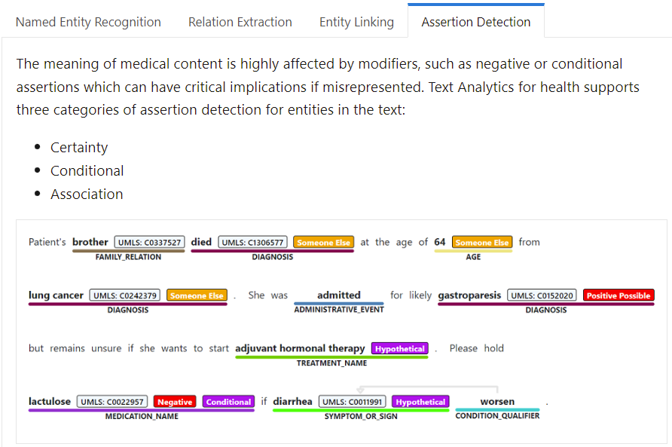Image resolution: width=672 pixels, height=447 pixels.
Task: Select the Someone Else tag beside lung cancer
Action: click(197, 295)
